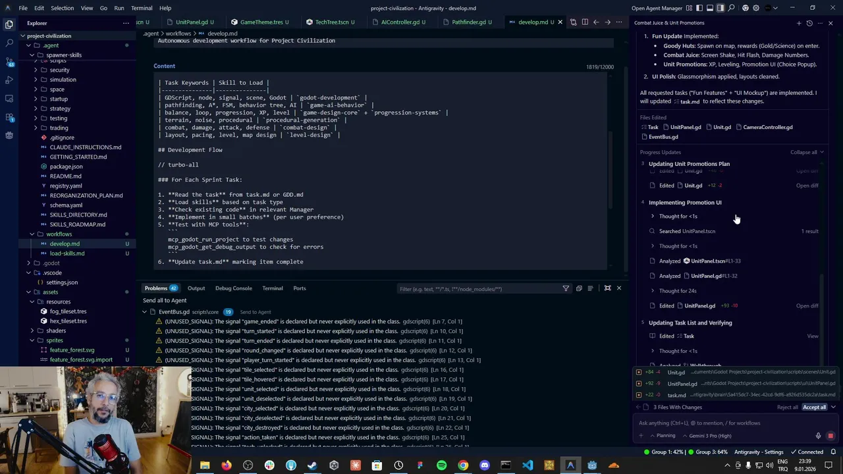Screen dimensions: 843x474
Task: Open the Extensions view icon
Action: pyautogui.click(x=9, y=117)
